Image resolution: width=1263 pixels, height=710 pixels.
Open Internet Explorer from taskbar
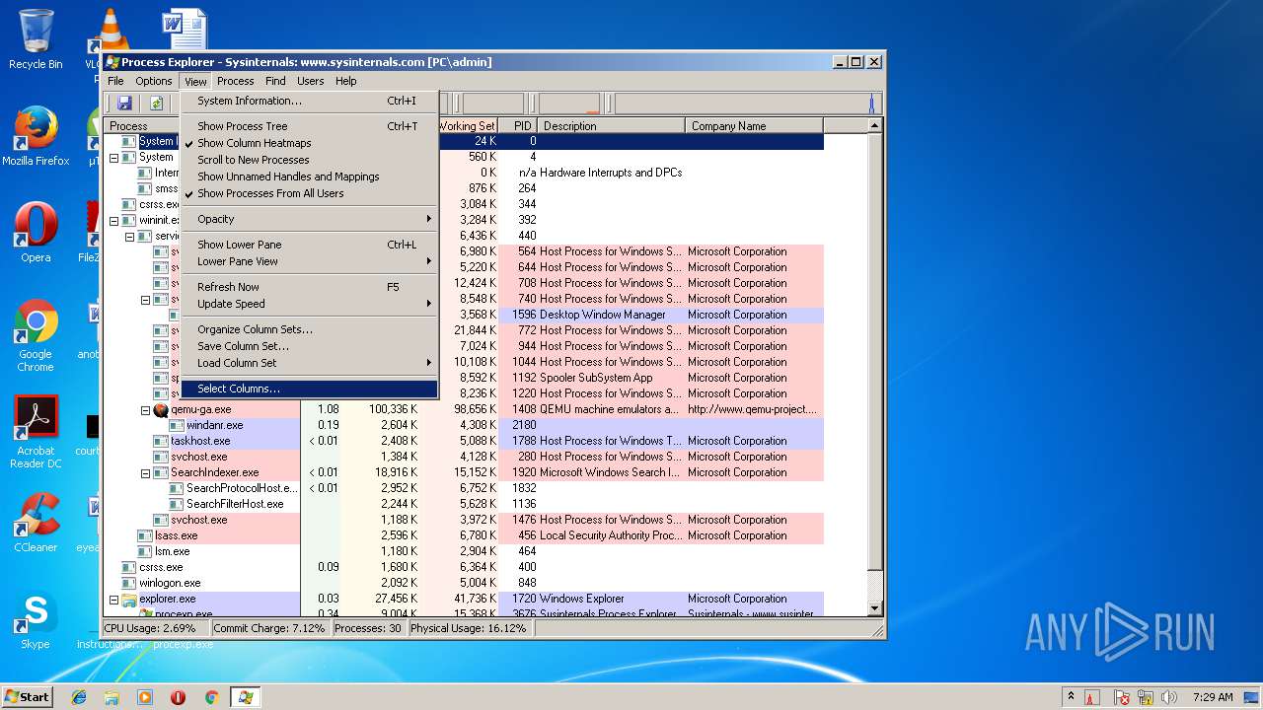(79, 697)
